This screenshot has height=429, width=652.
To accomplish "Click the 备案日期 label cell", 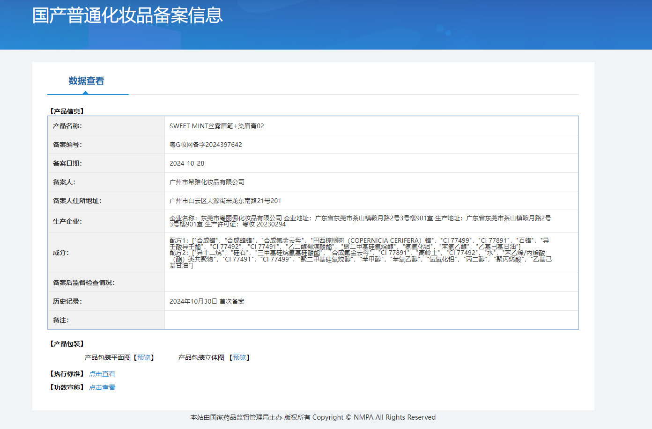I will tap(106, 163).
